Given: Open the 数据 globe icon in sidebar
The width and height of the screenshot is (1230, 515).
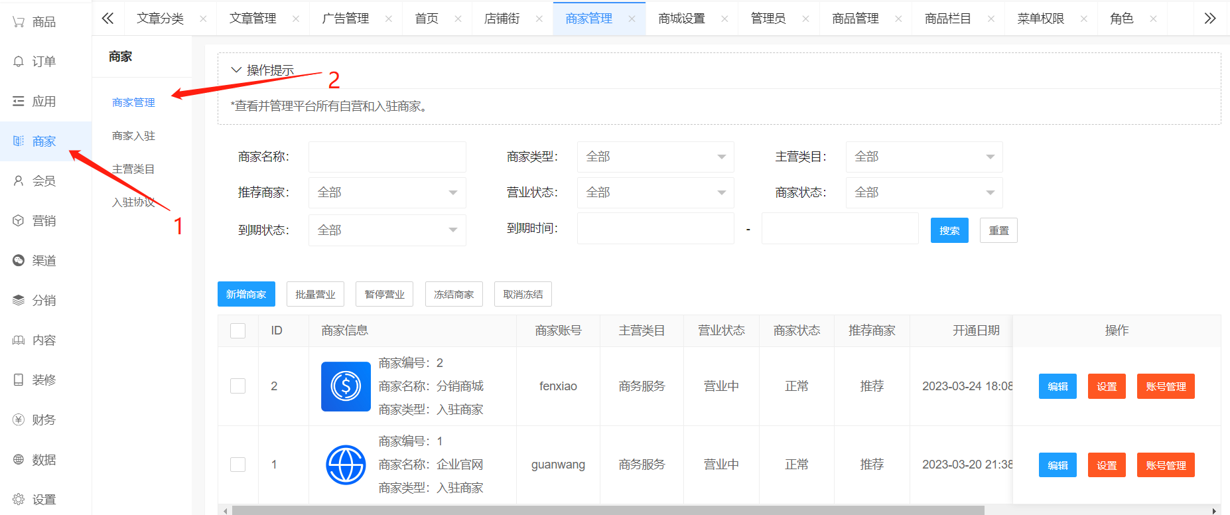Looking at the screenshot, I should click(19, 460).
